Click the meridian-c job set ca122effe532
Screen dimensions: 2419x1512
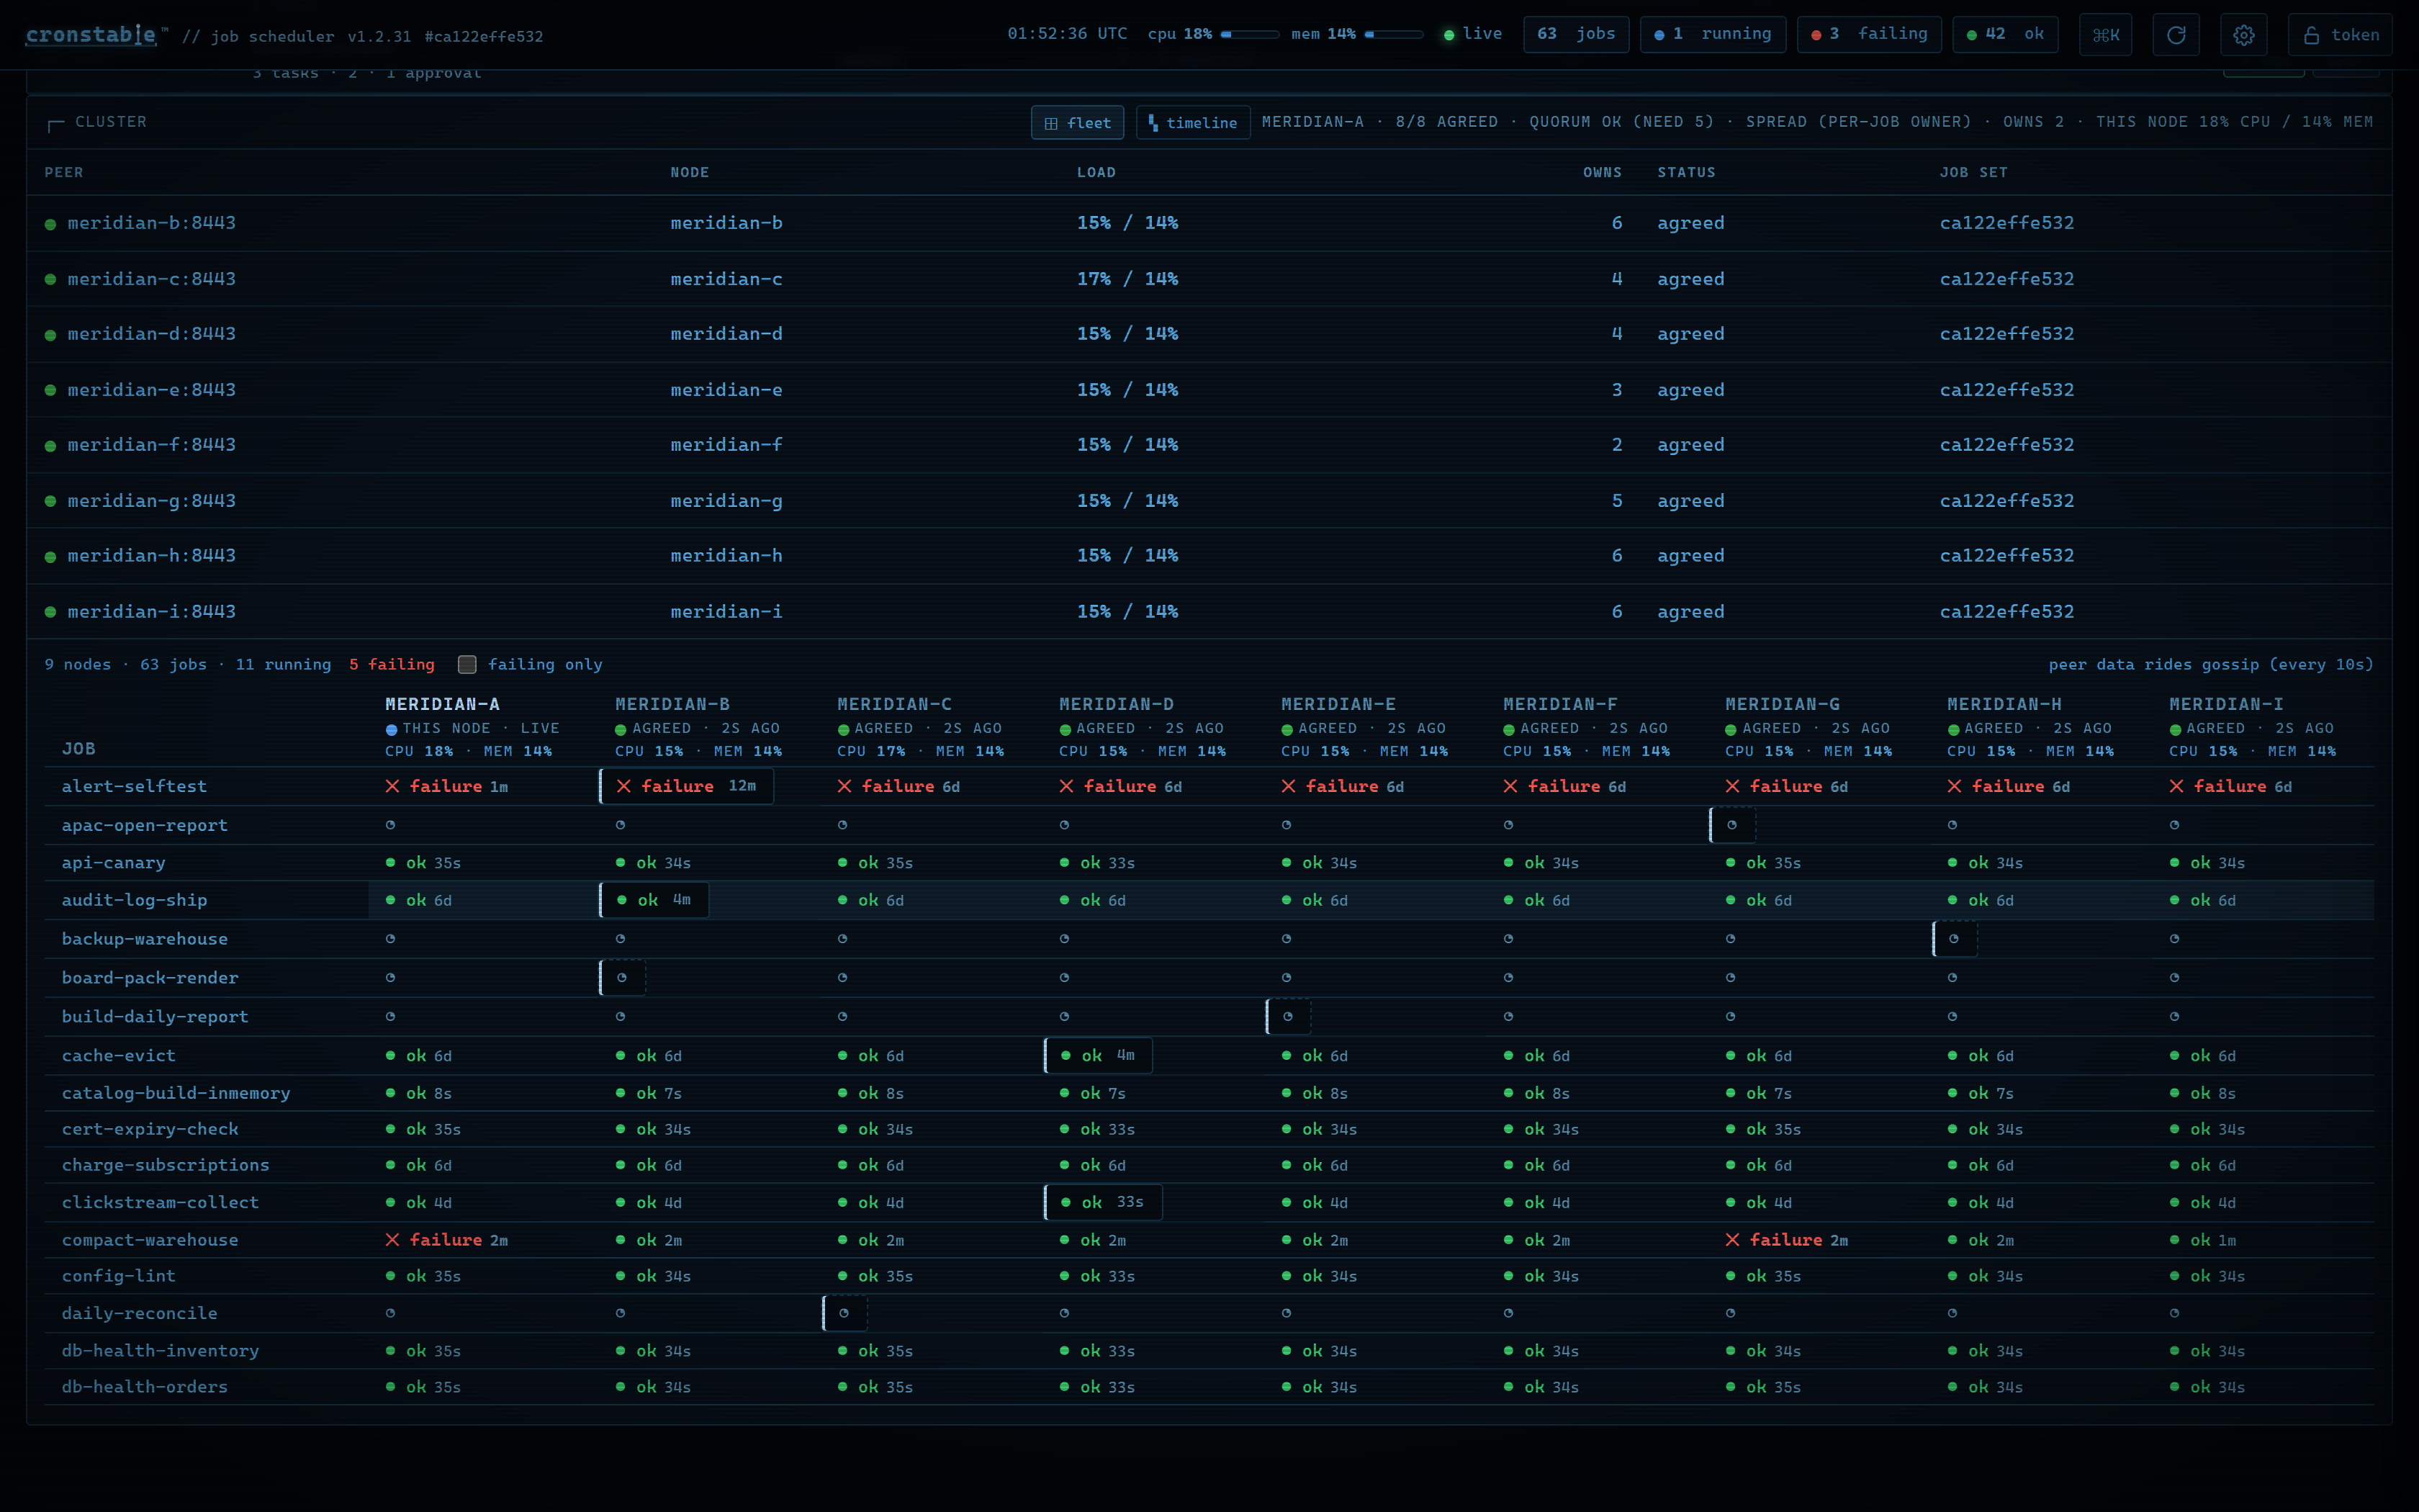(x=2007, y=279)
